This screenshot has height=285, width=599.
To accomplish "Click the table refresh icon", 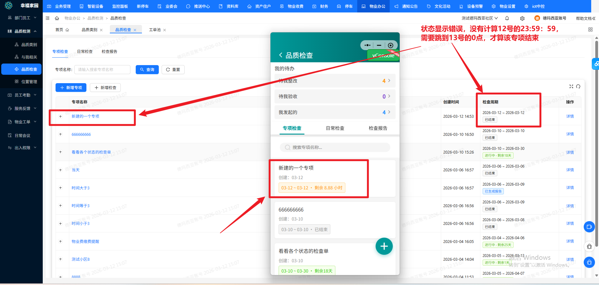I will (578, 87).
